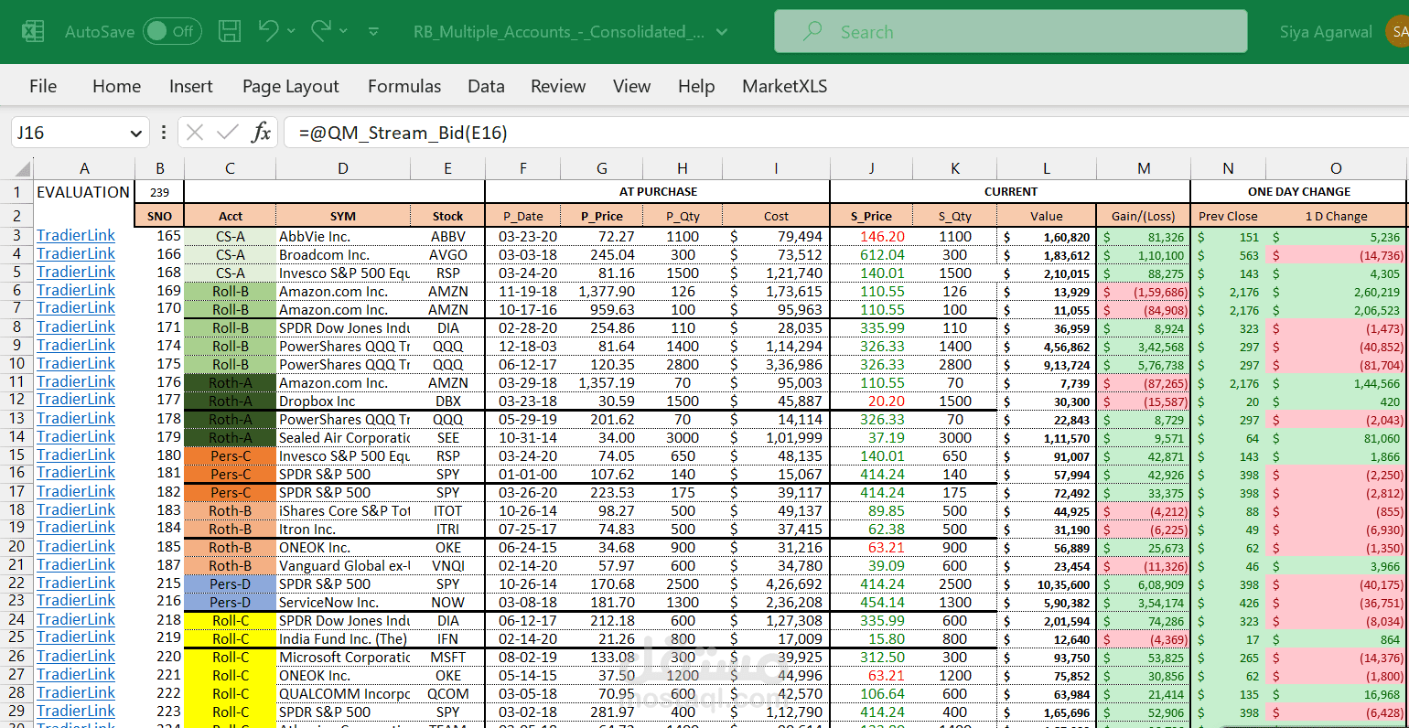
Task: Open the Formulas ribbon tab
Action: pos(404,86)
